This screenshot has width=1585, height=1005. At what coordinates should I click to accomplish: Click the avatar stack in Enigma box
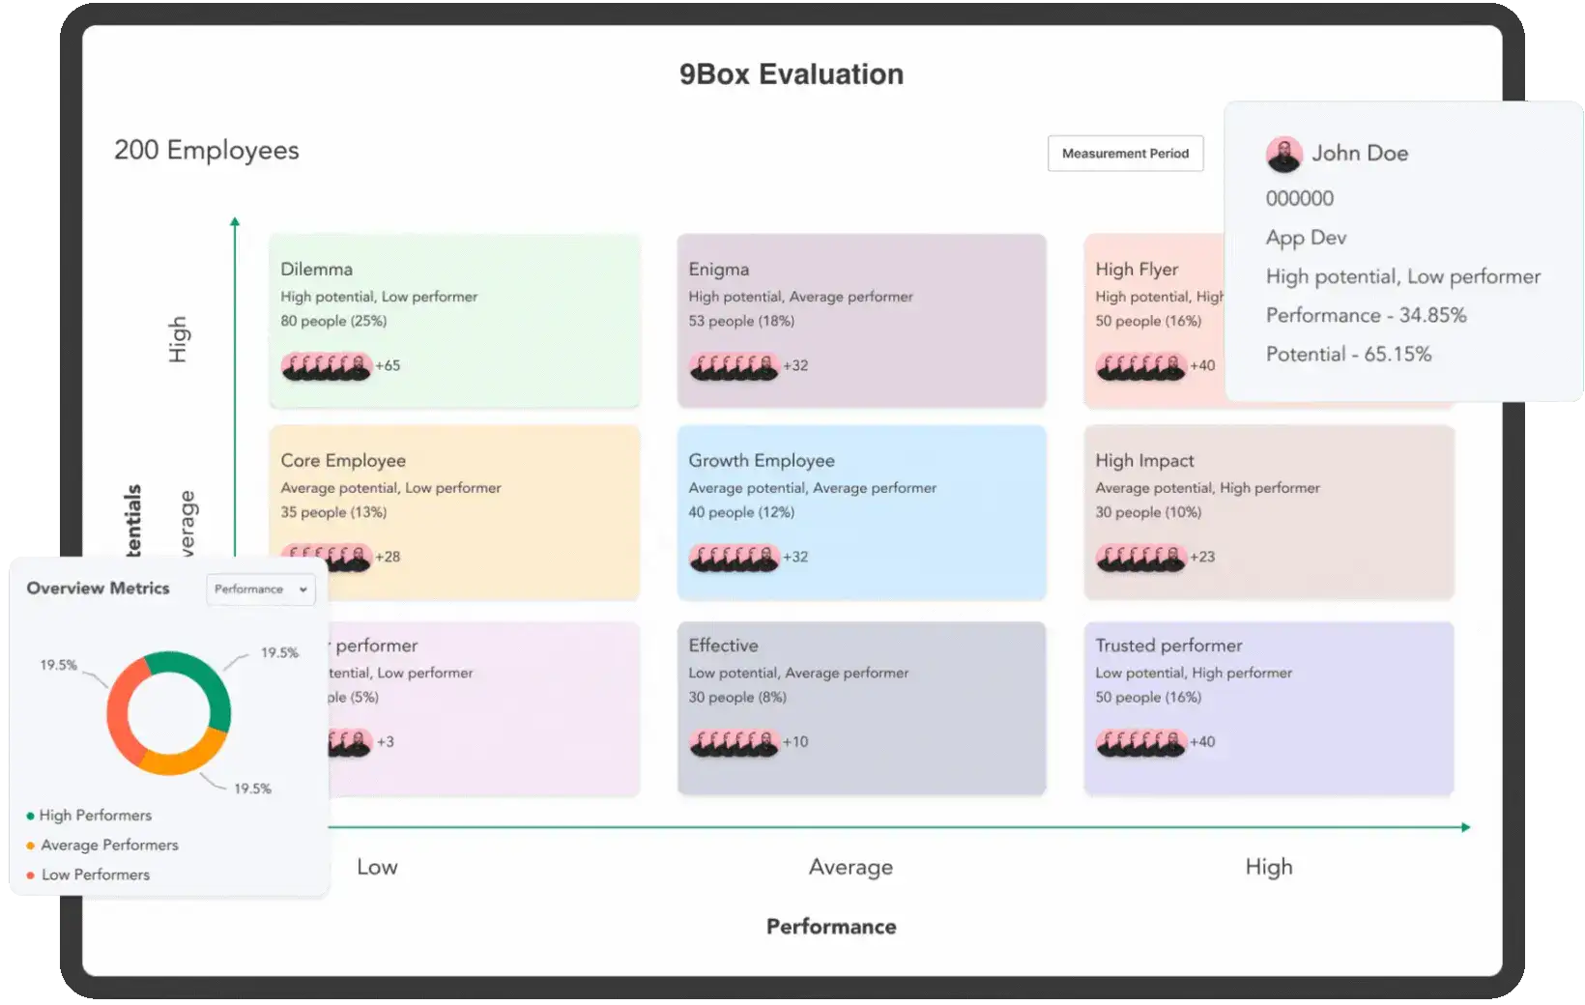click(x=734, y=366)
